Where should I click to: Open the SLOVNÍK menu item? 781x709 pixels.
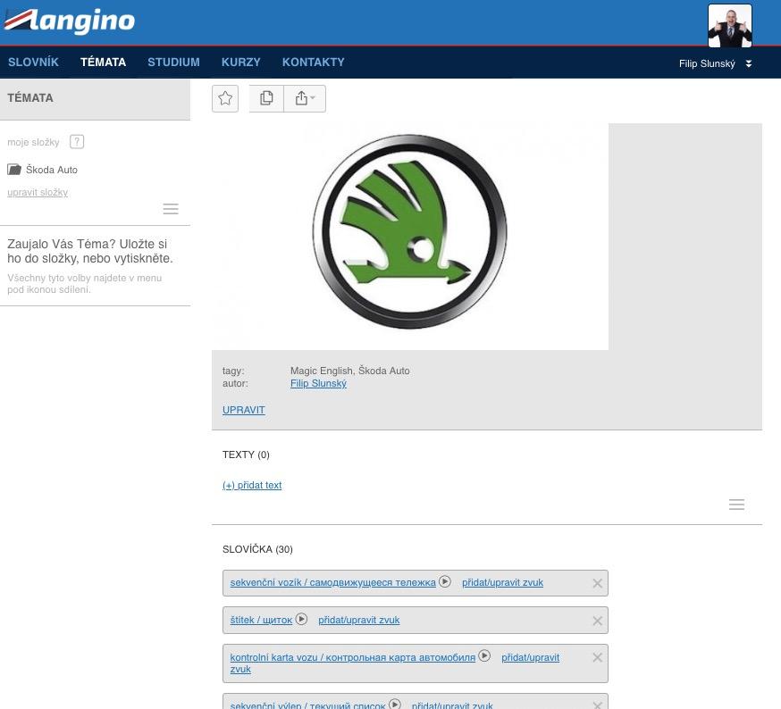click(33, 63)
